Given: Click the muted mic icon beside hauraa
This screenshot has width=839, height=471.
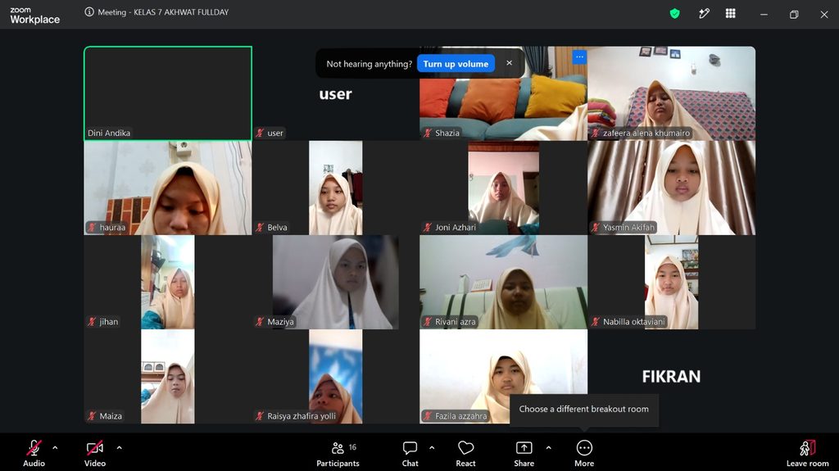Looking at the screenshot, I should click(x=92, y=228).
